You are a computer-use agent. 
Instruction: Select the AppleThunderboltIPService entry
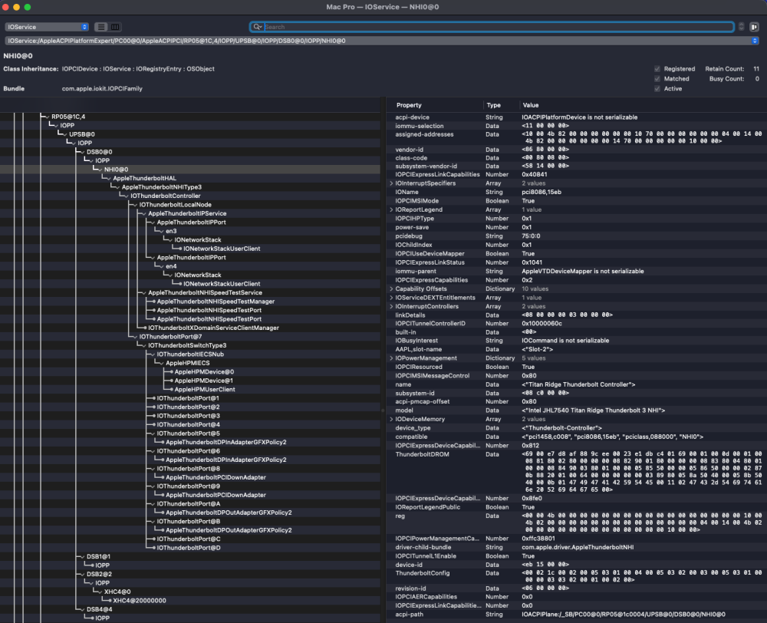click(187, 214)
